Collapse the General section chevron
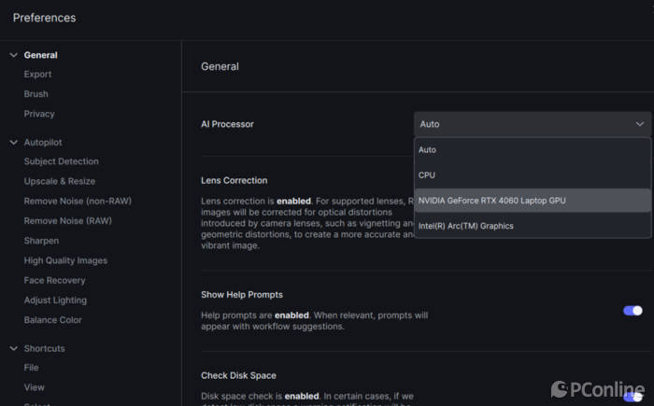Screen dimensions: 654x406 pos(13,55)
